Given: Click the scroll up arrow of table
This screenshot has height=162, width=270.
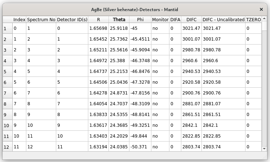Looking at the screenshot, I should click(x=264, y=19).
